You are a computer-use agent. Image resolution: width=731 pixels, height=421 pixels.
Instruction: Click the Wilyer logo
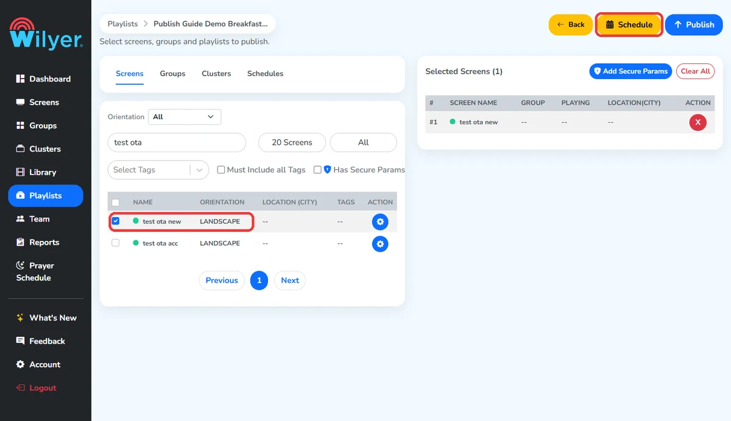[x=46, y=33]
